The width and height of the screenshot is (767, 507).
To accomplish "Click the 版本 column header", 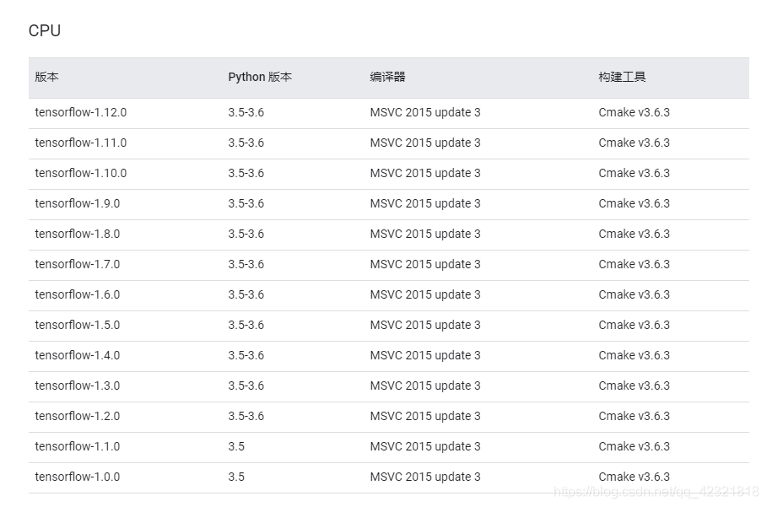I will pyautogui.click(x=47, y=77).
